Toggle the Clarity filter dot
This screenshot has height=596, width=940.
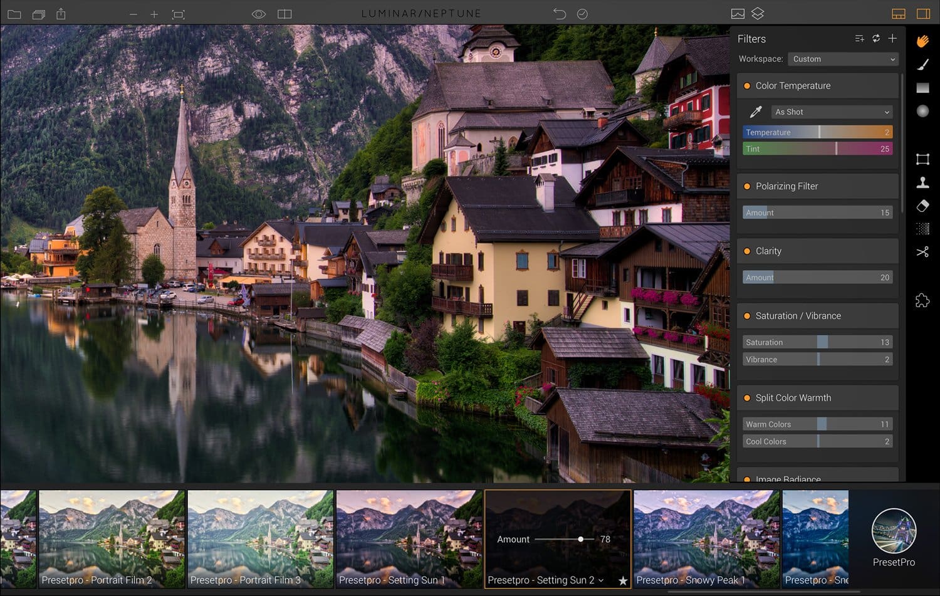pyautogui.click(x=747, y=251)
